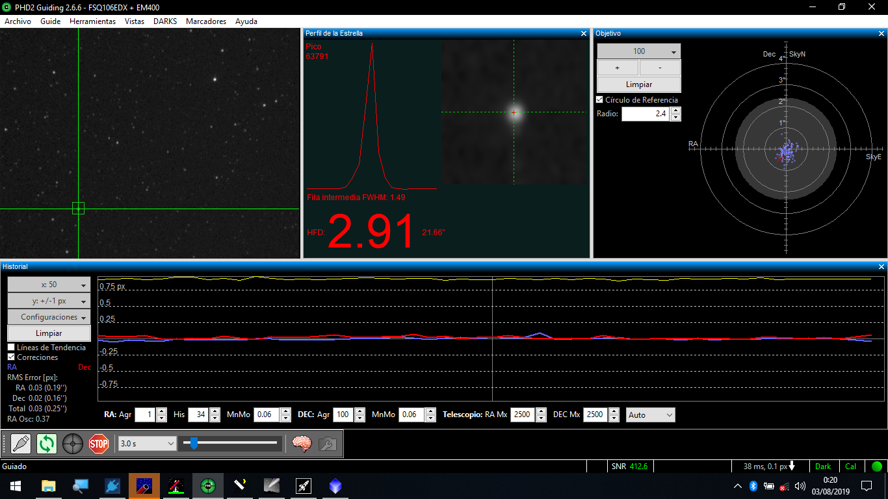Click Limpiar in the Historial panel
This screenshot has width=888, height=499.
(49, 333)
